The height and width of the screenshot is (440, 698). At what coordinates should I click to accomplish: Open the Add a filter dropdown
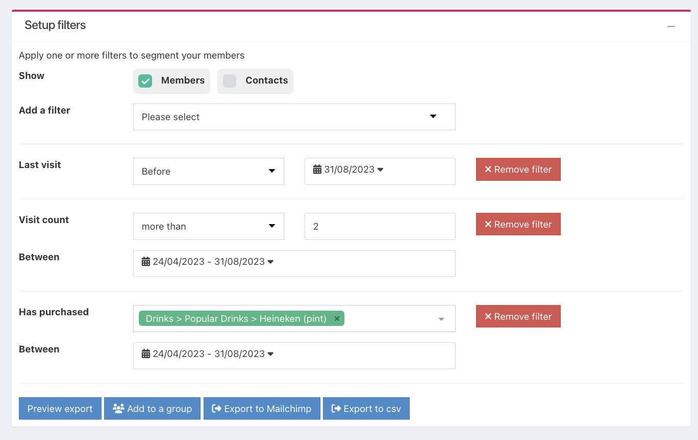click(x=294, y=117)
